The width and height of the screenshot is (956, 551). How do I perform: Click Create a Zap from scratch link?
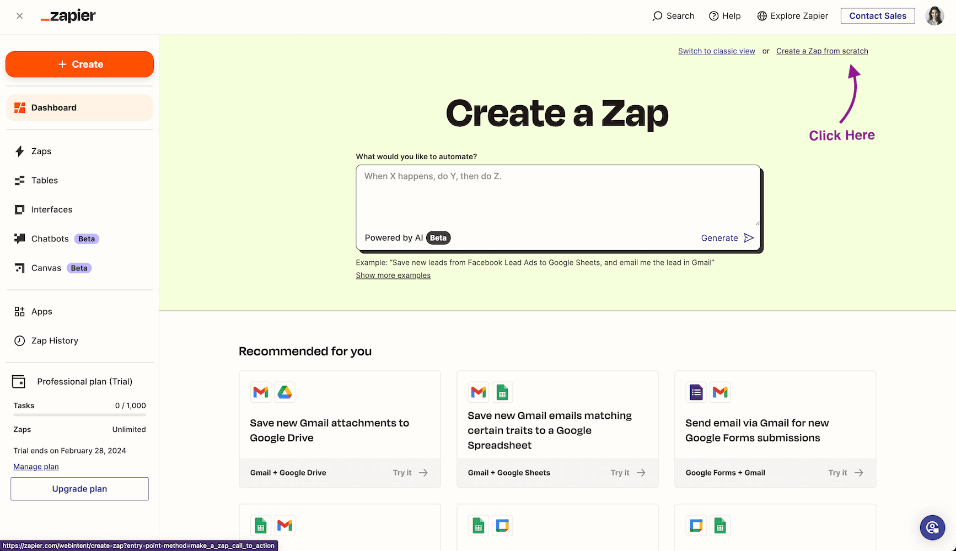[822, 51]
